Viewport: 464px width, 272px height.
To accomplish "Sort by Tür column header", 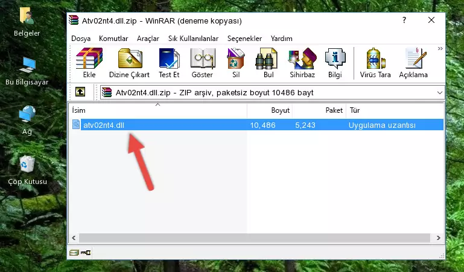I will pos(395,110).
